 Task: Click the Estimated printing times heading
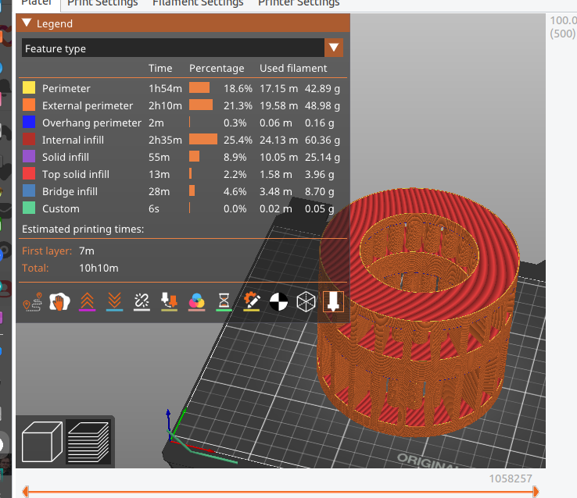tap(83, 229)
